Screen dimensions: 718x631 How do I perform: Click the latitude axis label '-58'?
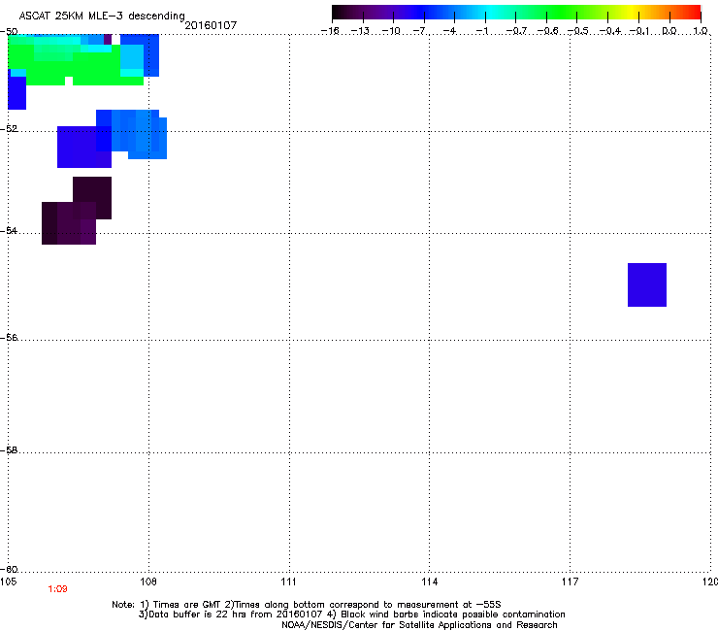[9, 450]
